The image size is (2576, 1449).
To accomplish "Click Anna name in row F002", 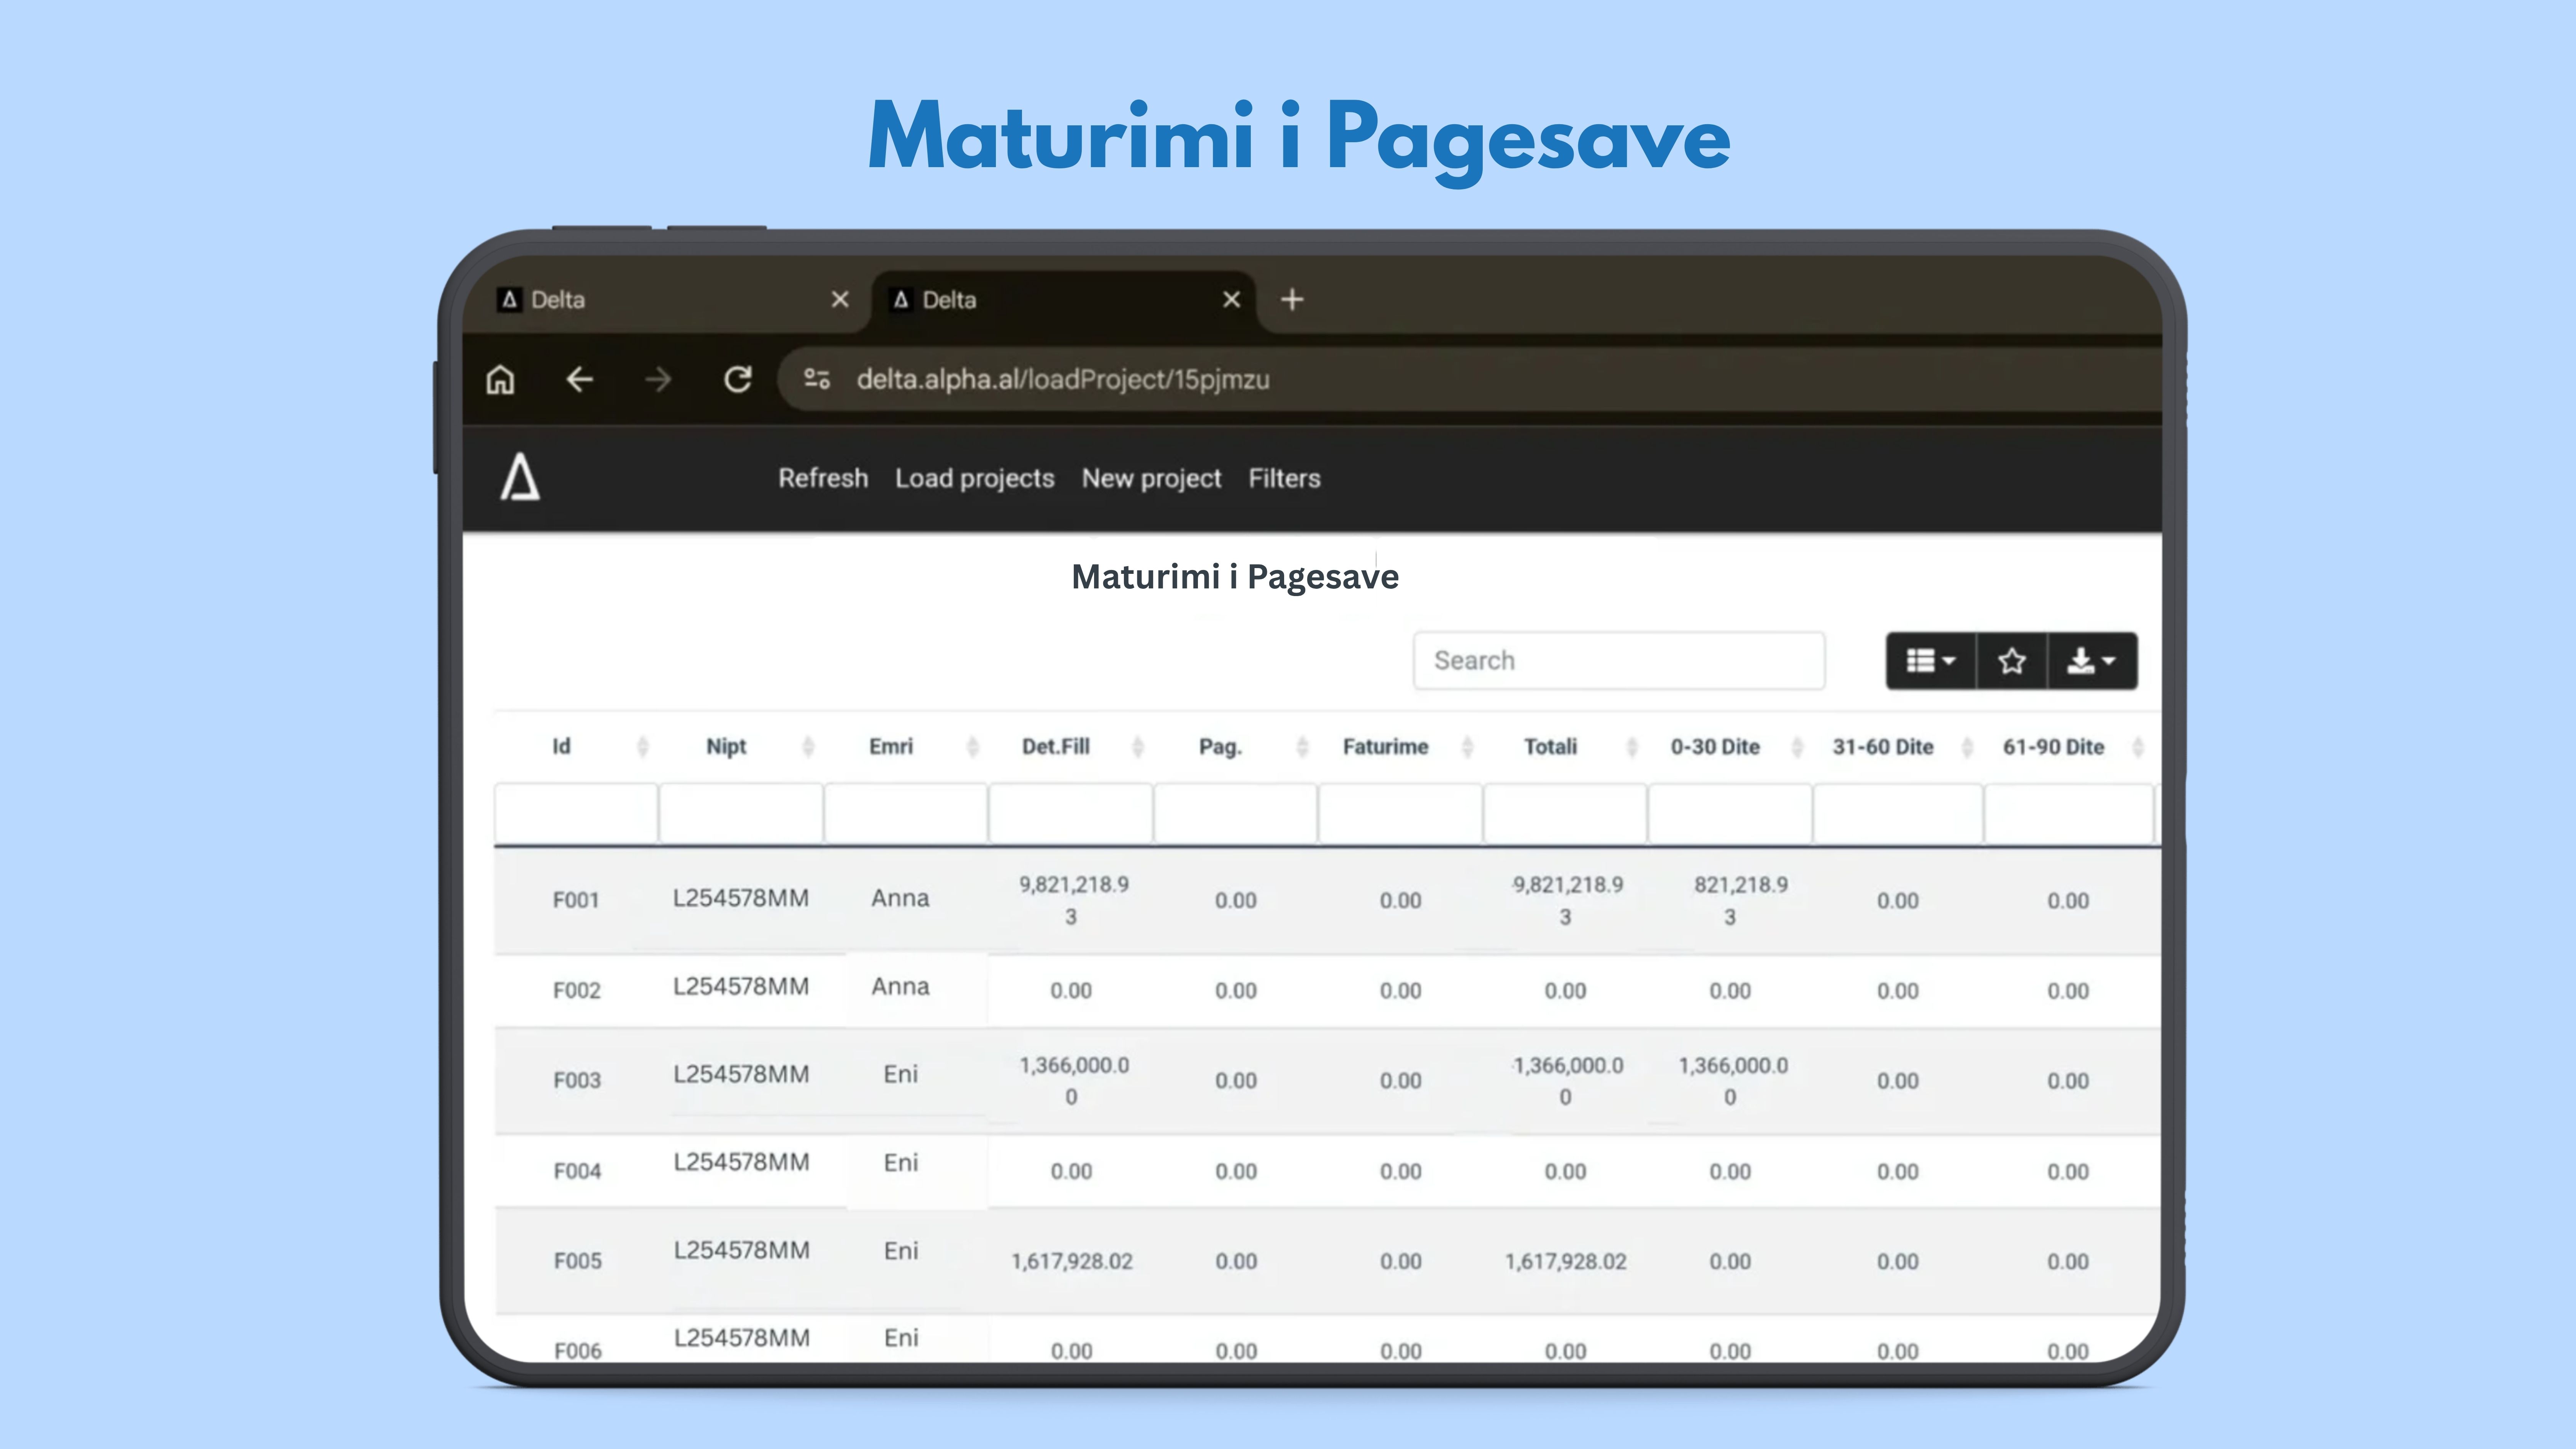I will pyautogui.click(x=900, y=987).
